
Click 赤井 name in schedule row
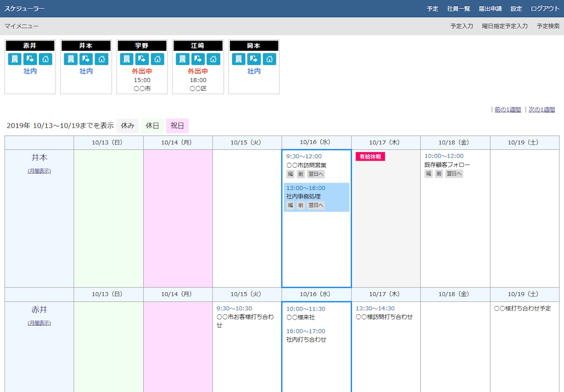click(39, 310)
